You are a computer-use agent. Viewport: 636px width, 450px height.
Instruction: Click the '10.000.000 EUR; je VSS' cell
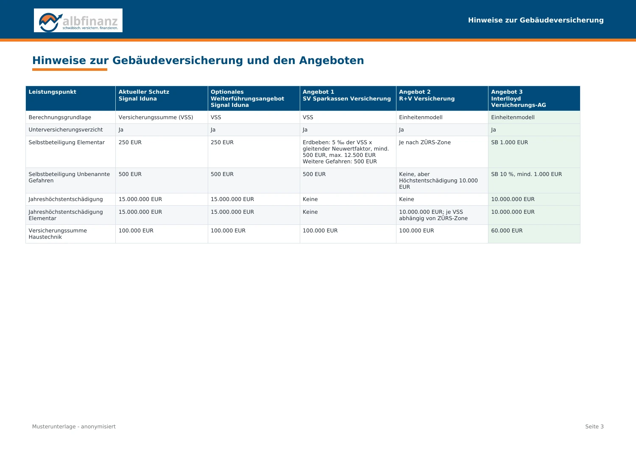[x=442, y=215]
